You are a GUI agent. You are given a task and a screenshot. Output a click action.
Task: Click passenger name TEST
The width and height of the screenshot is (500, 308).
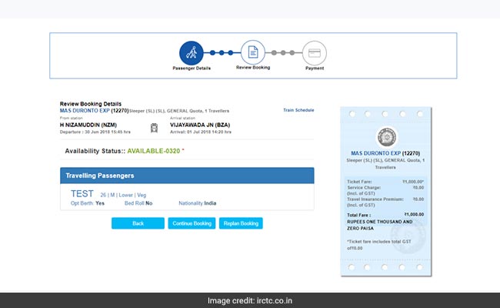[x=82, y=194]
